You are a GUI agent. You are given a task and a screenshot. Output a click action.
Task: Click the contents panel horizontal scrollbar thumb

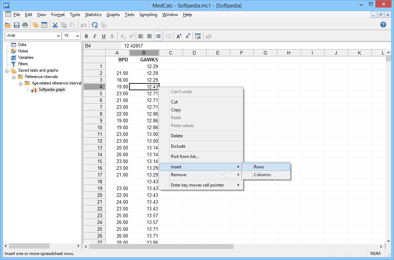point(29,246)
